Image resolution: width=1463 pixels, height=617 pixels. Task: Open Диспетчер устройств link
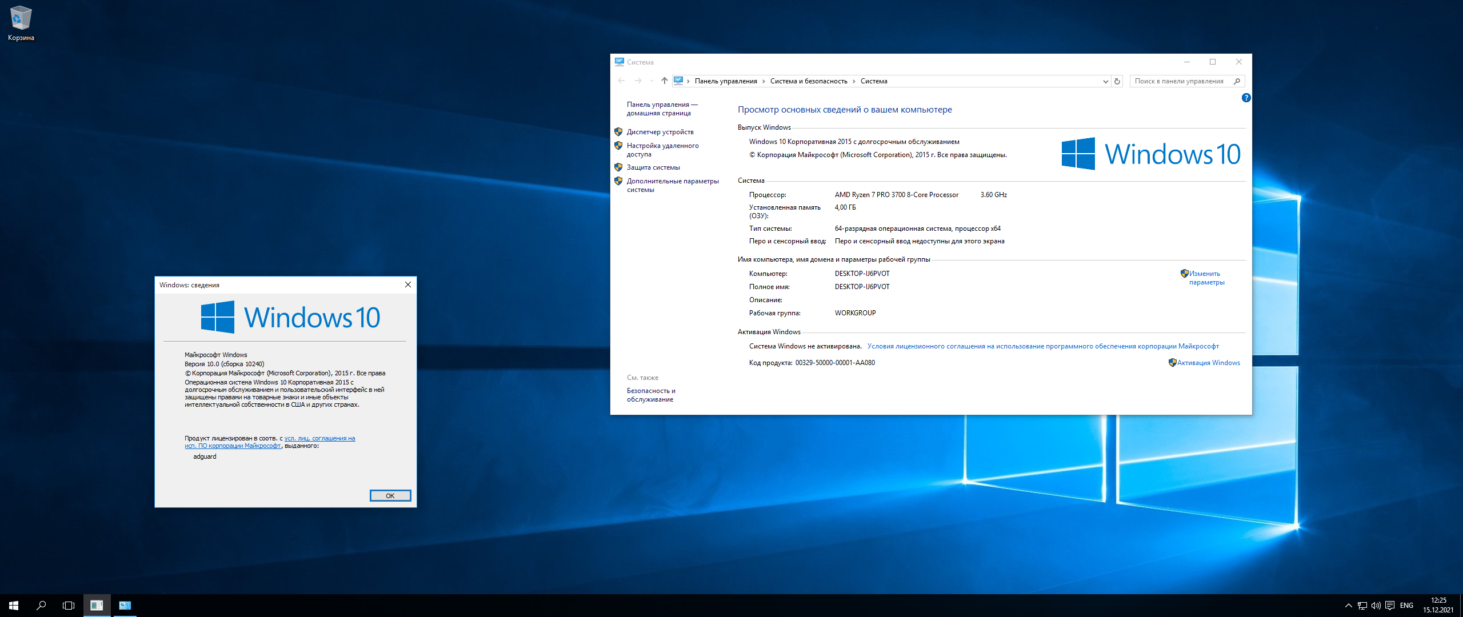660,132
